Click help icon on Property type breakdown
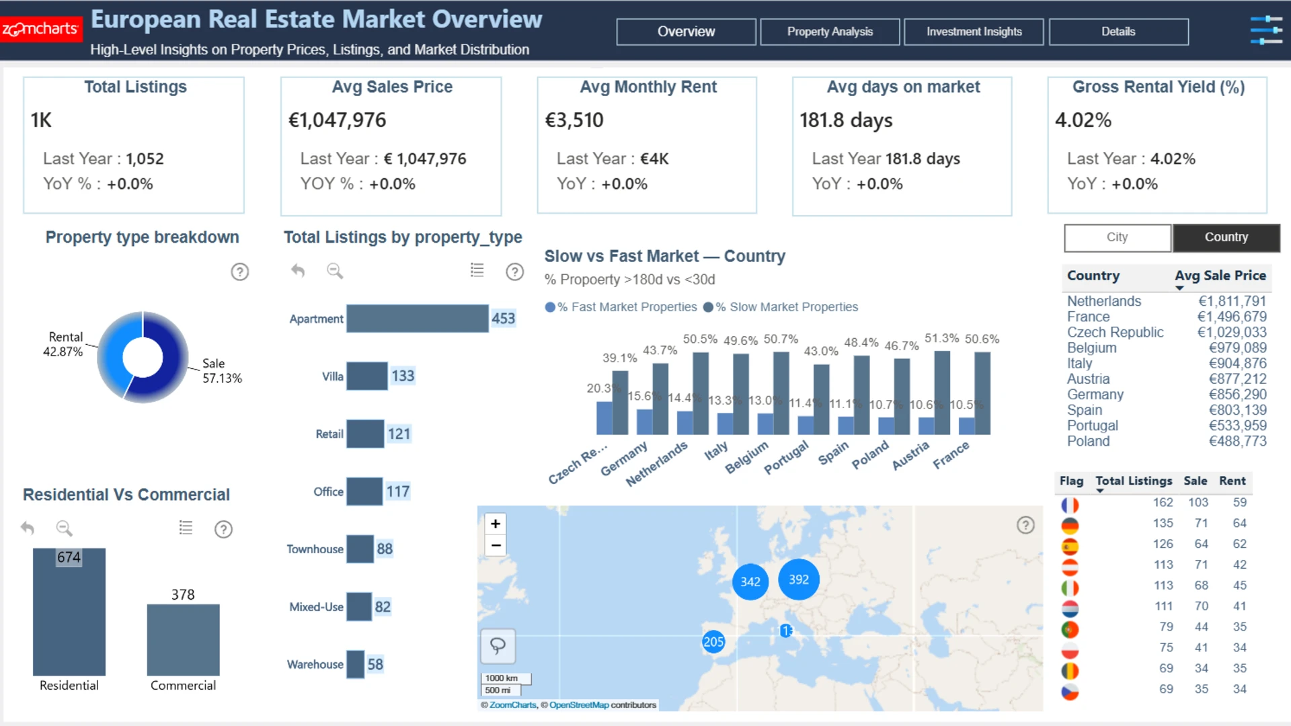 pyautogui.click(x=240, y=272)
